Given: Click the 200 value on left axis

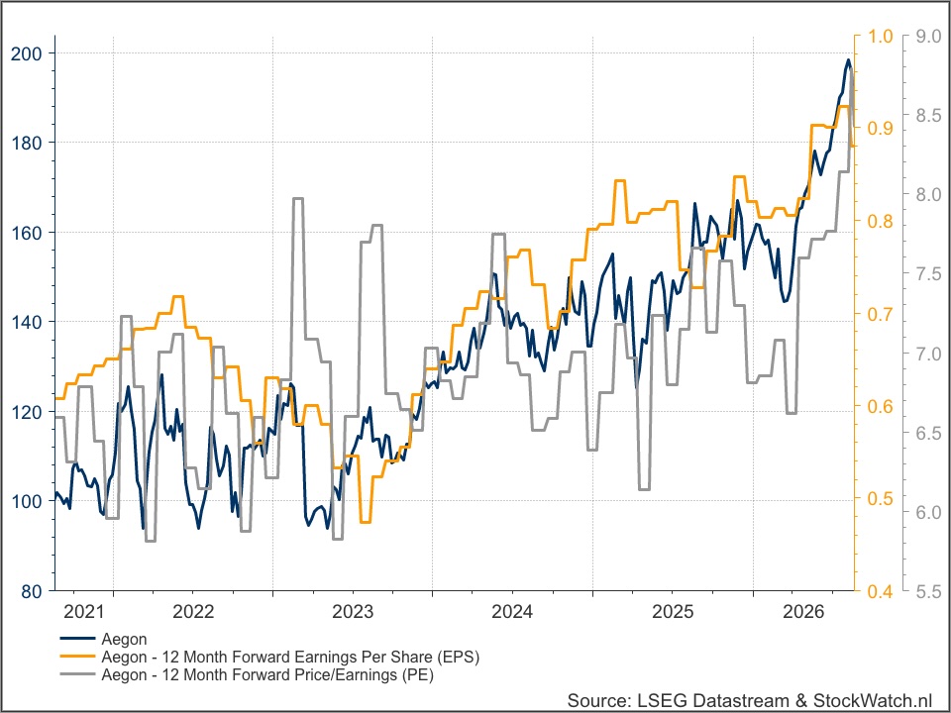Looking at the screenshot, I should tap(27, 53).
